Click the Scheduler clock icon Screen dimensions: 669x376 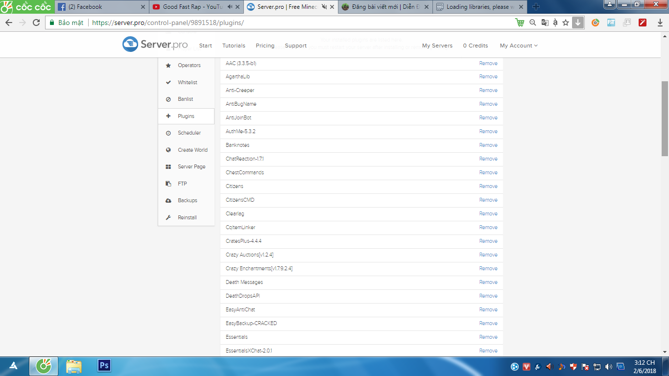168,133
